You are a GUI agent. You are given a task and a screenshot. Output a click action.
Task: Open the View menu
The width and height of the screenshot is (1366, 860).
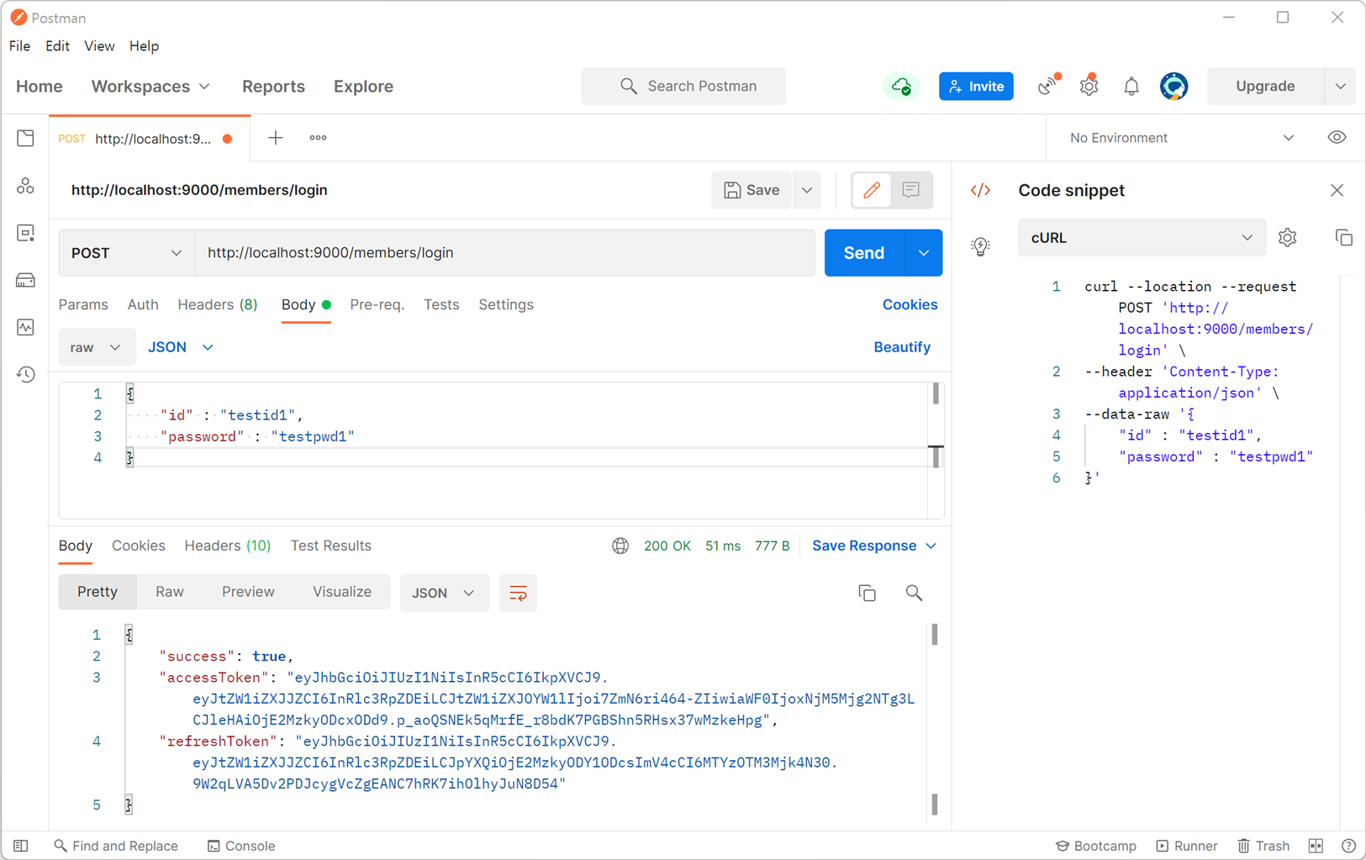[99, 46]
